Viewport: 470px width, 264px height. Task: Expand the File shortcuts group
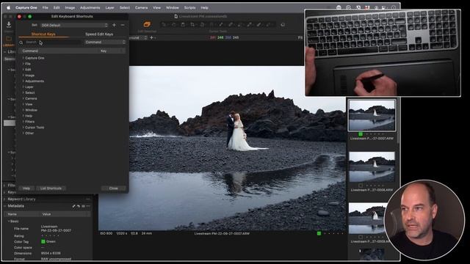(23, 64)
